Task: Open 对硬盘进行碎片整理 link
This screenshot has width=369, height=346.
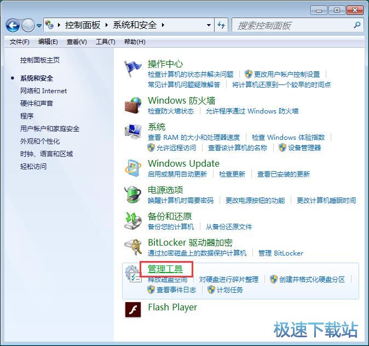Action: (229, 280)
